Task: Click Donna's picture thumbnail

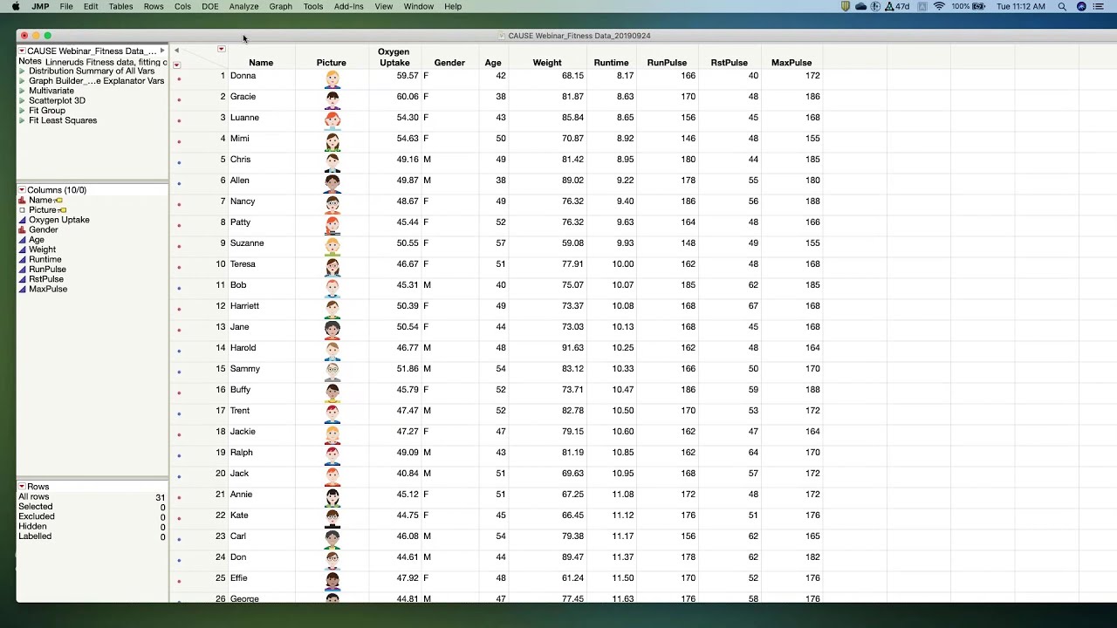Action: [332, 78]
